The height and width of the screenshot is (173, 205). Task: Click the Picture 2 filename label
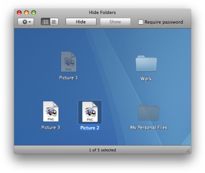pos(90,128)
